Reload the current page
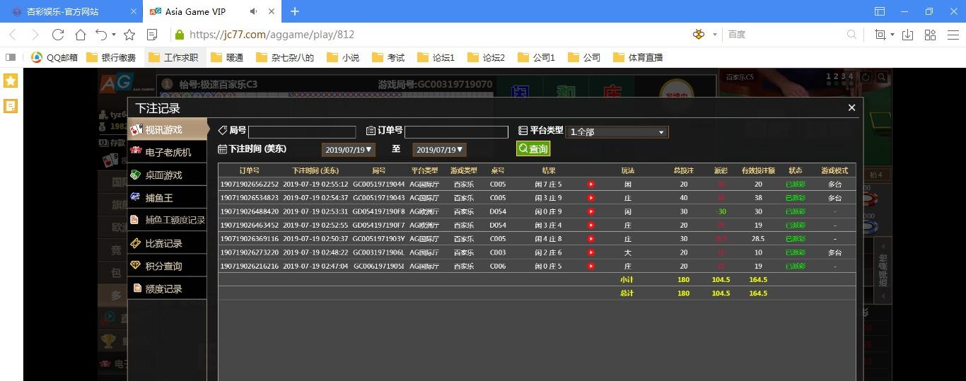Screen dimensions: 966x381 58,34
